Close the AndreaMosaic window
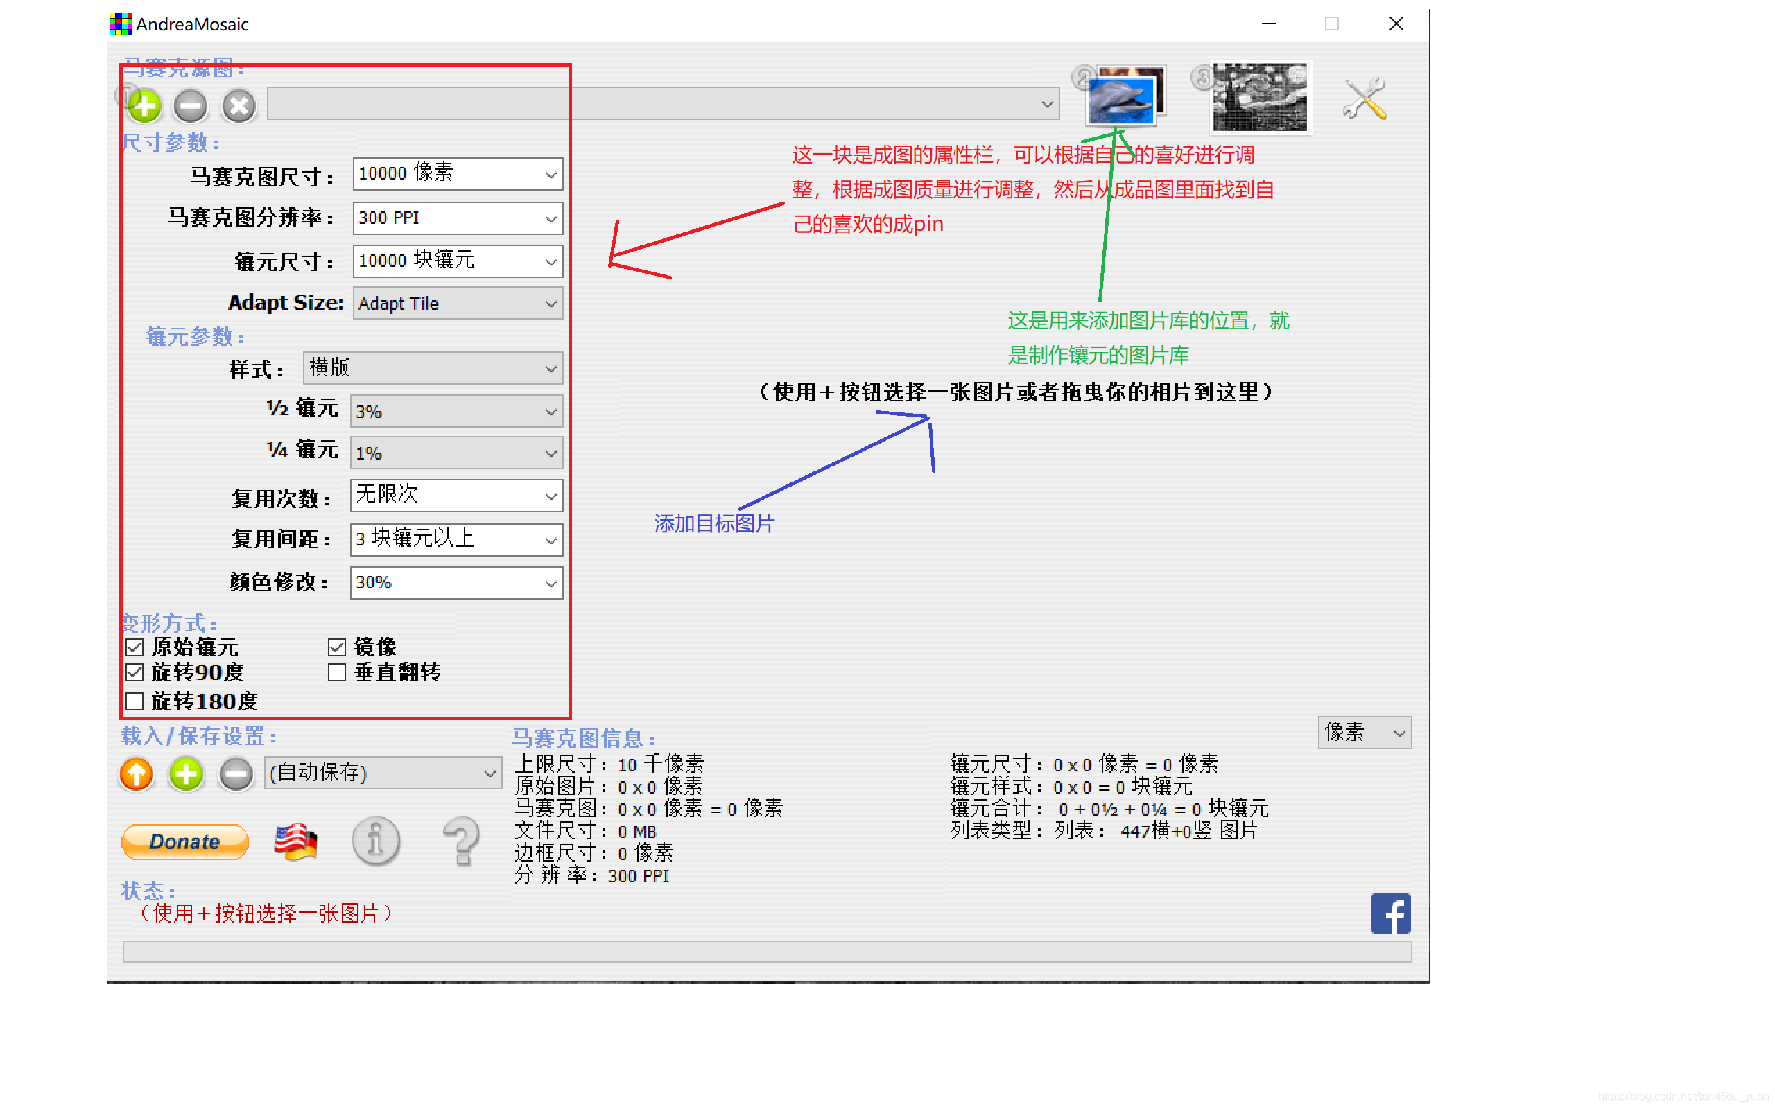The image size is (1775, 1109). pos(1396,24)
